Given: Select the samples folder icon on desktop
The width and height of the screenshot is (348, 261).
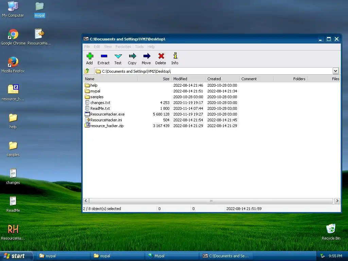Looking at the screenshot, I should 13,149.
